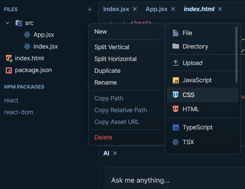Switch to the index.jsx editor tab

point(116,9)
